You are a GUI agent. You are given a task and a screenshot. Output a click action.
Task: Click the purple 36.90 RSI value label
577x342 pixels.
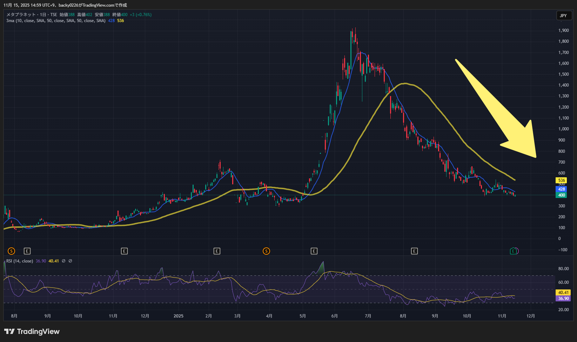click(x=563, y=299)
